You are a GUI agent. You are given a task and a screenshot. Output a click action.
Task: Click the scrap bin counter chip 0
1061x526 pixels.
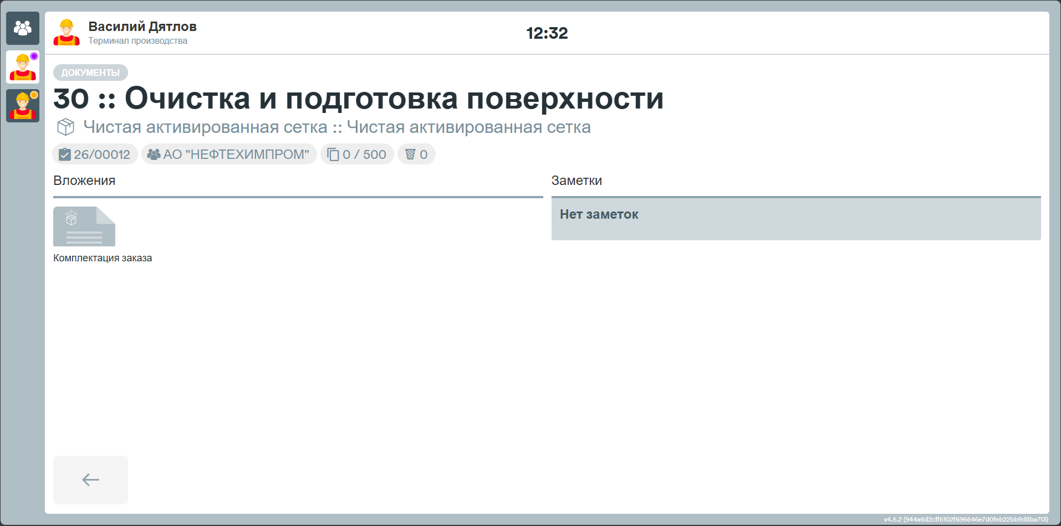pyautogui.click(x=416, y=154)
